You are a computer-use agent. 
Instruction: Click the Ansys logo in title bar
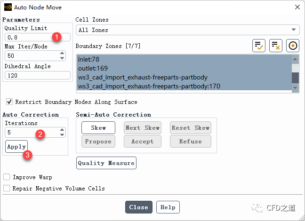(x=8, y=7)
